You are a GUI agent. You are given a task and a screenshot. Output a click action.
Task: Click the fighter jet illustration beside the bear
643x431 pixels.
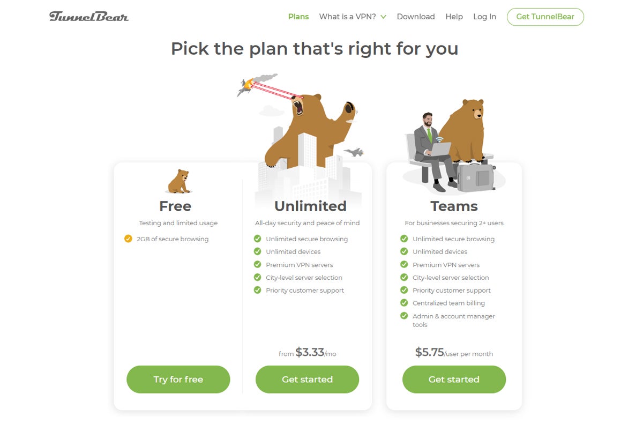[x=353, y=152]
